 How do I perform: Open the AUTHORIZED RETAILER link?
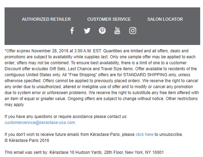[x=46, y=19]
